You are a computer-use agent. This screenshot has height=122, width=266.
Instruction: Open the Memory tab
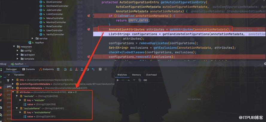pos(136,75)
